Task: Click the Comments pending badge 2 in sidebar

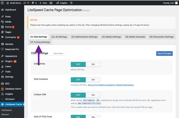Action: tap(18, 37)
